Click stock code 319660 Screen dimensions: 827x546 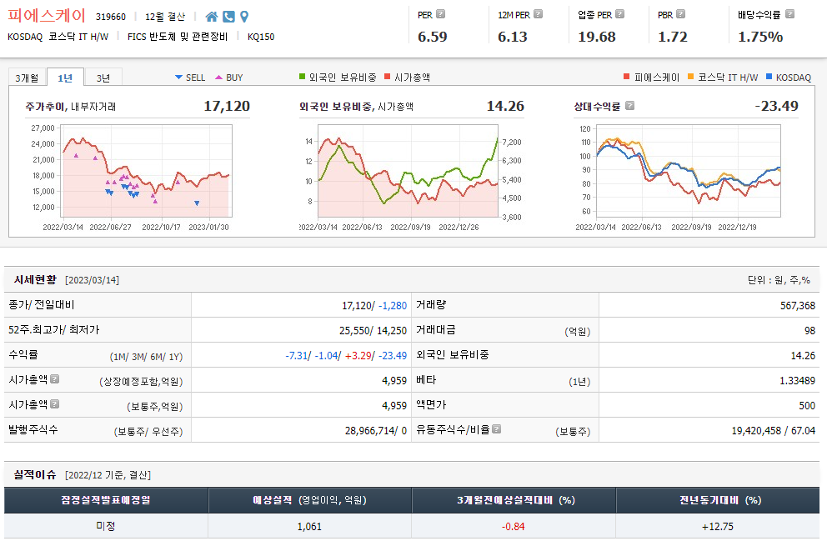[111, 17]
